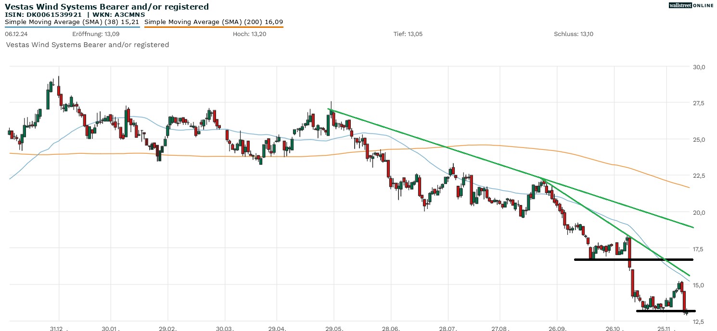The width and height of the screenshot is (717, 331).
Task: Select the SMA (38) legend label
Action: tap(72, 22)
